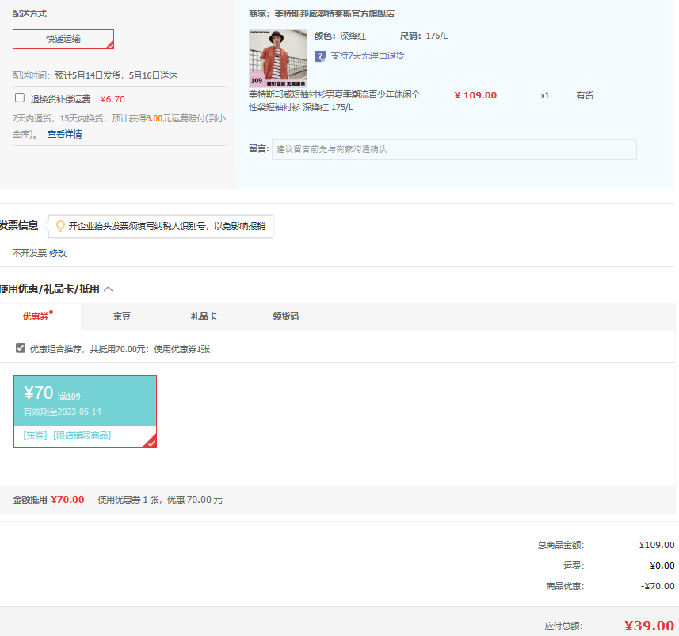Screen dimensions: 679x636
Task: Click product title 美特斯邦威短袖衬衫
Action: 334,101
